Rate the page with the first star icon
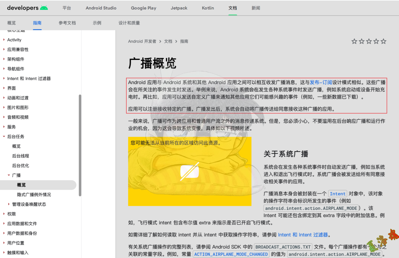 coord(355,41)
